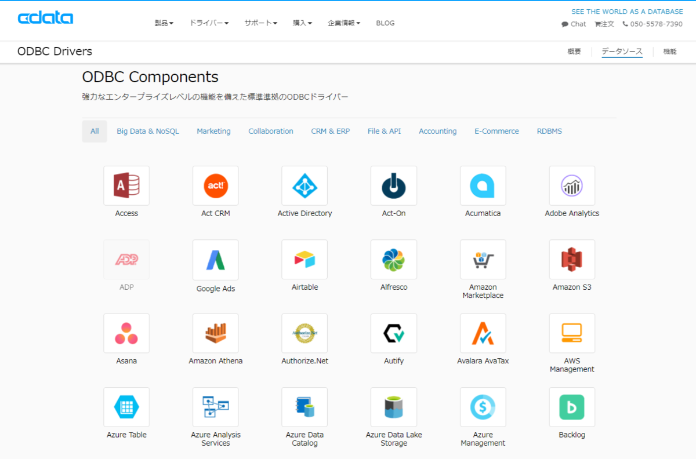
Task: Show the Accounting category tab
Action: coord(438,132)
